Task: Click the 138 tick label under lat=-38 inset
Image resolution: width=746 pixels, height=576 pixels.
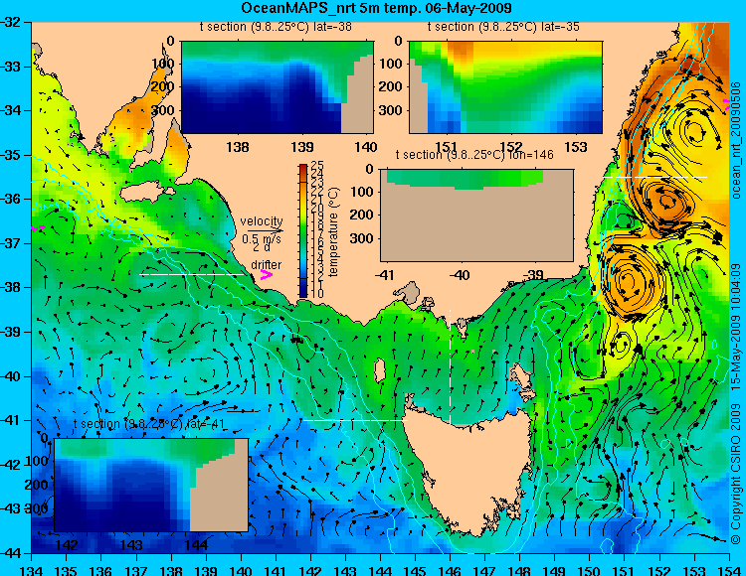Action: [x=237, y=147]
